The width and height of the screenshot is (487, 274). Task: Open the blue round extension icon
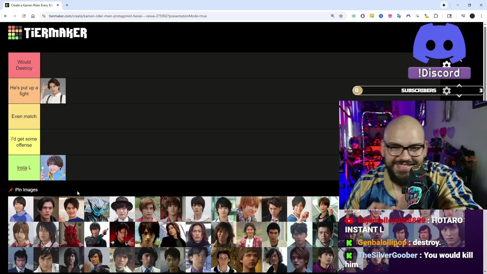point(381,16)
